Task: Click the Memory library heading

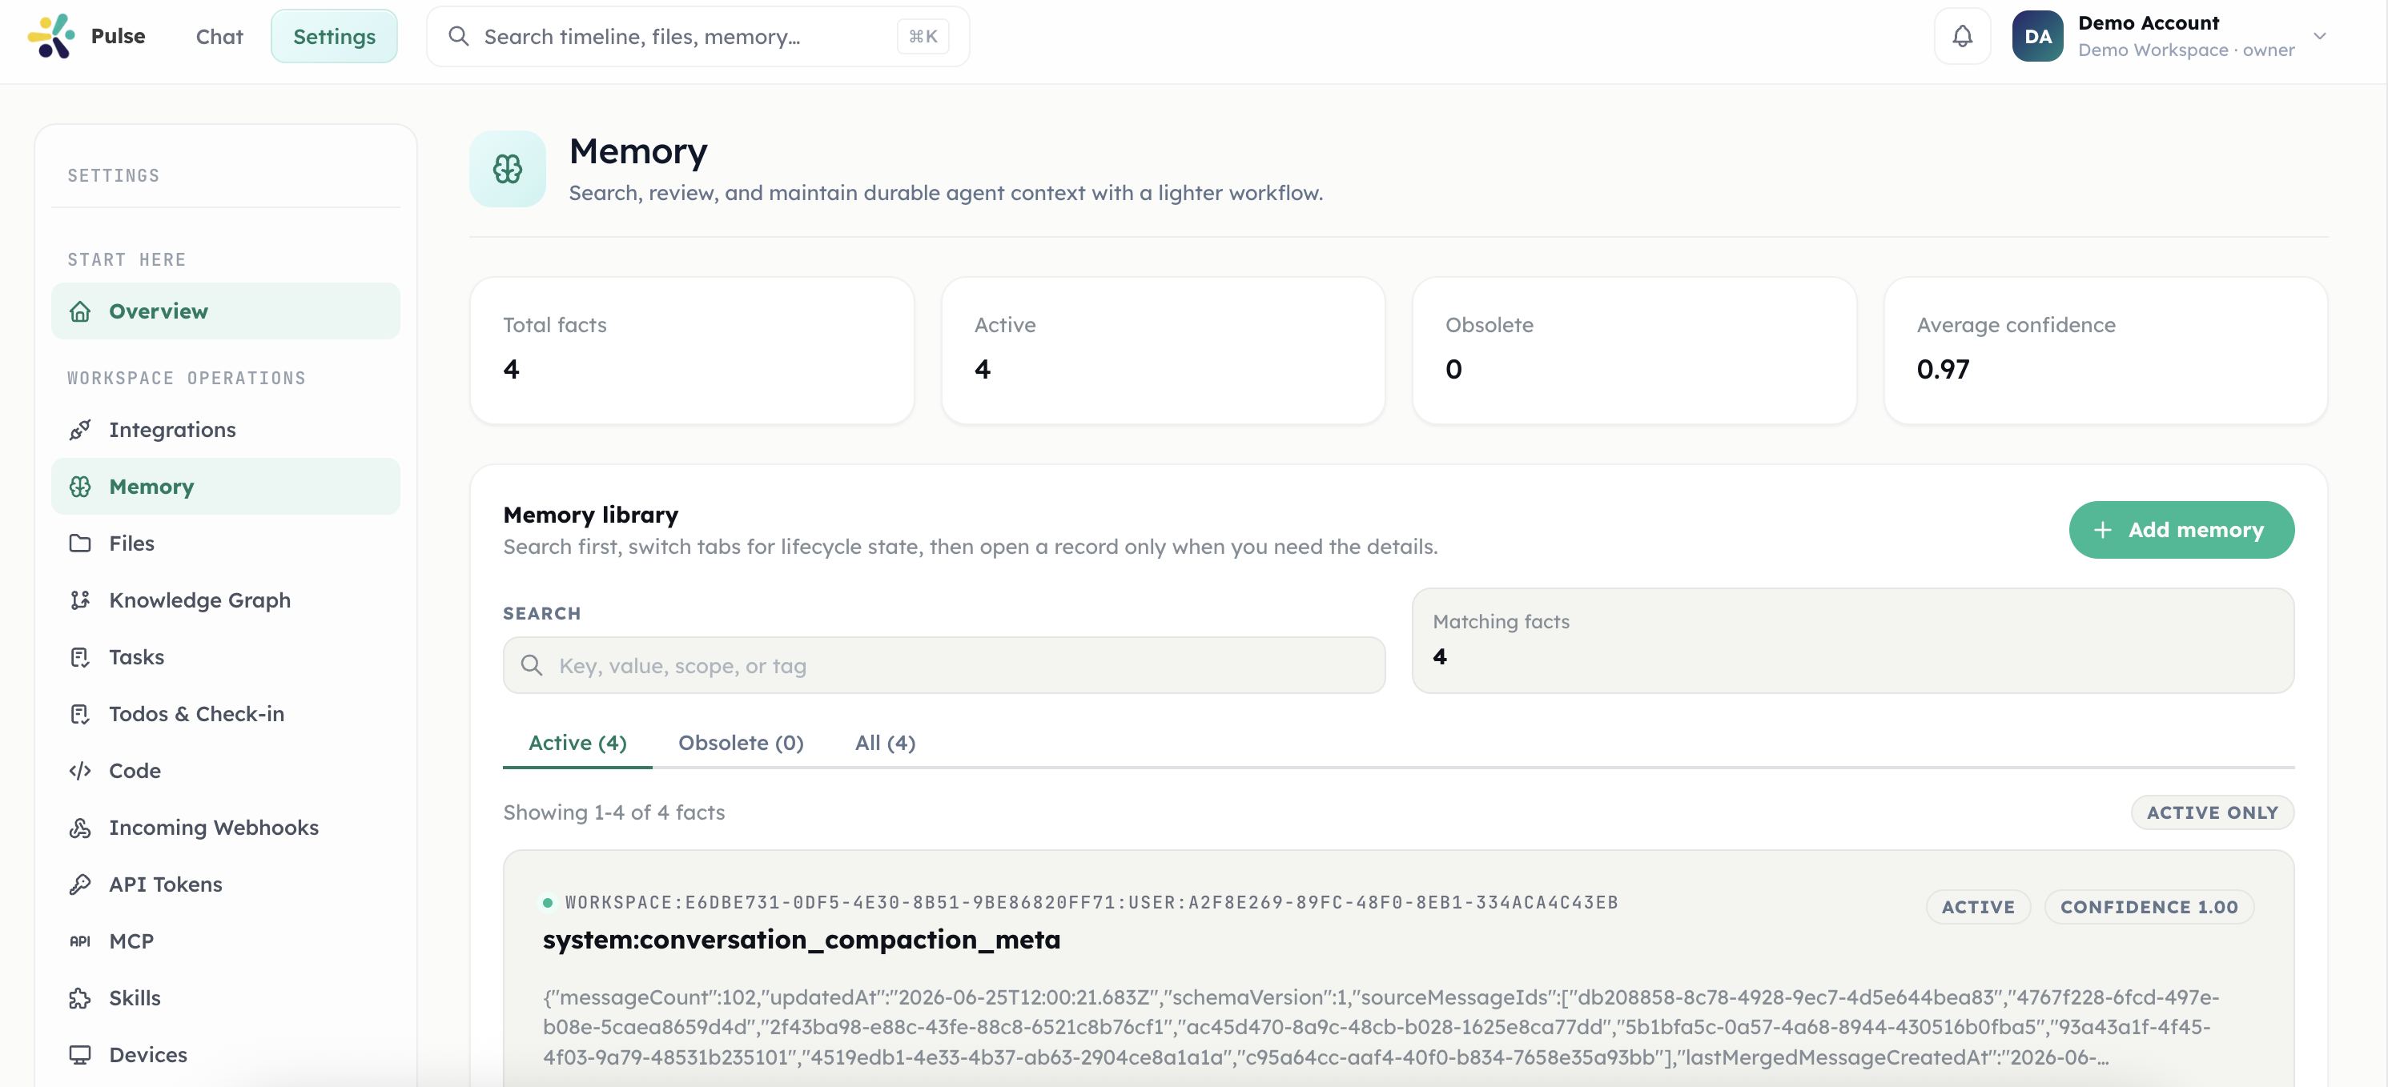Action: click(590, 515)
